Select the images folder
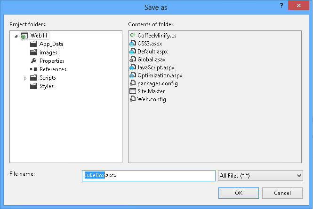 pos(48,52)
